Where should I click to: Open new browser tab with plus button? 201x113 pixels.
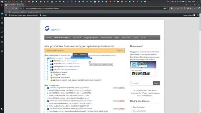(x=26, y=5)
